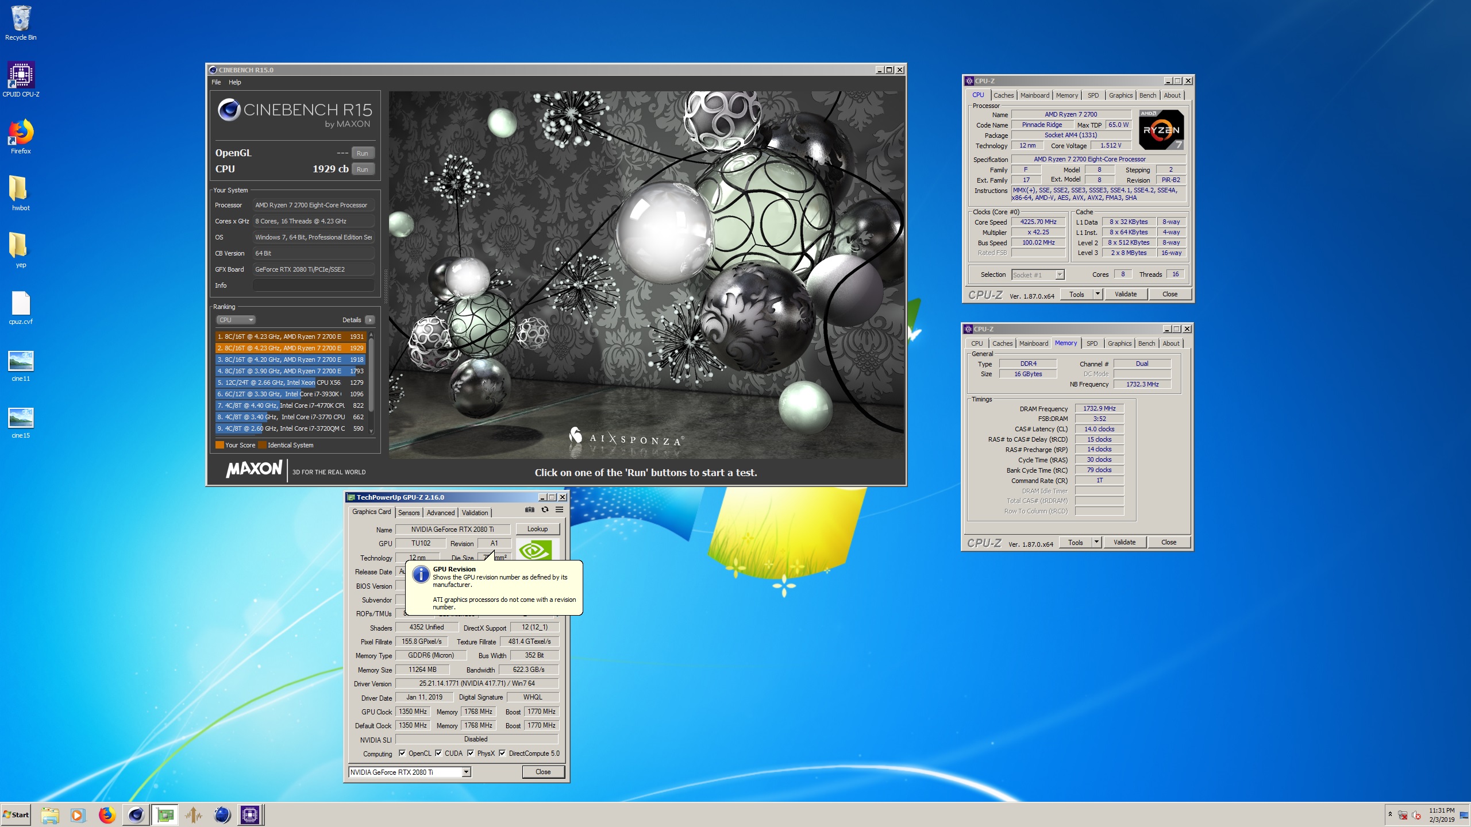The image size is (1471, 827).
Task: Open SPD tab in bottom CPU-Z window
Action: pos(1092,343)
